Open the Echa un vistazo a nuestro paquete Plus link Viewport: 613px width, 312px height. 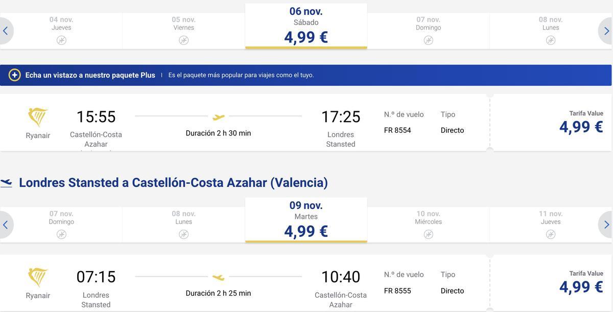[x=90, y=75]
